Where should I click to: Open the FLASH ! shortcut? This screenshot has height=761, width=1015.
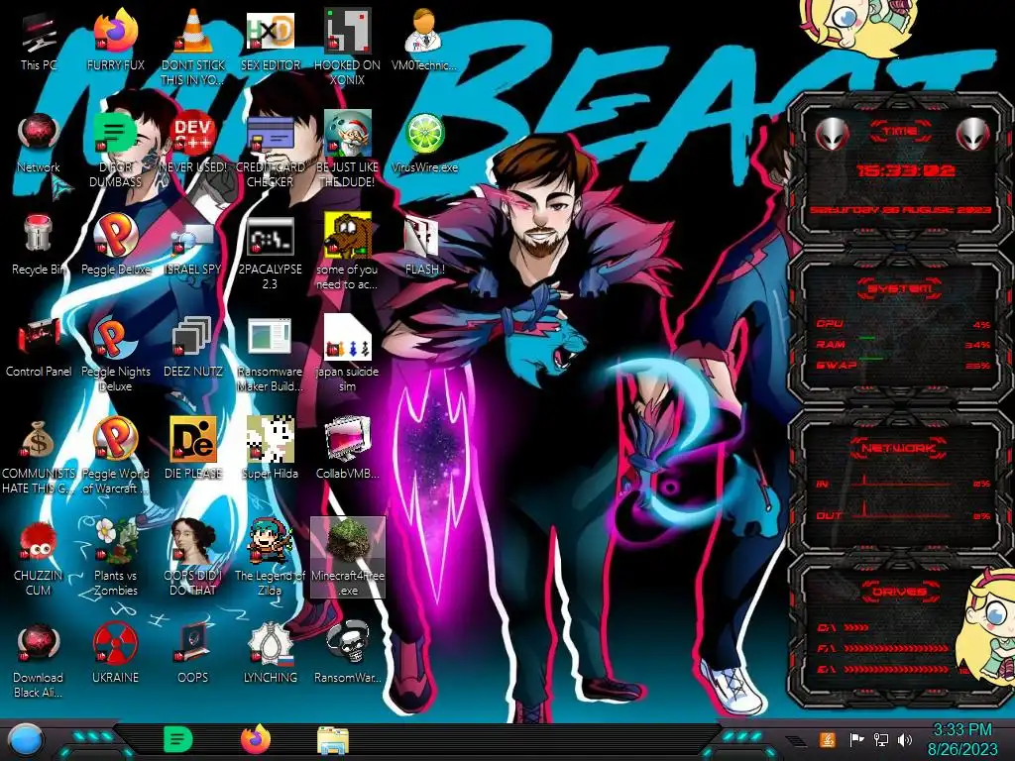424,246
